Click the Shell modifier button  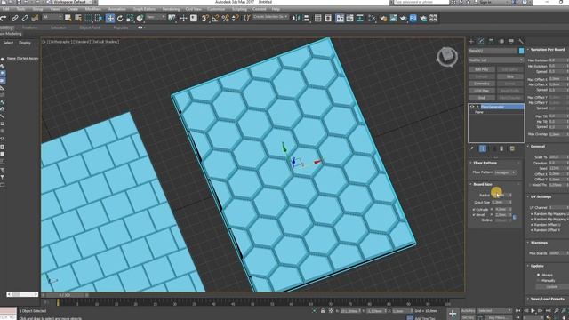482,98
